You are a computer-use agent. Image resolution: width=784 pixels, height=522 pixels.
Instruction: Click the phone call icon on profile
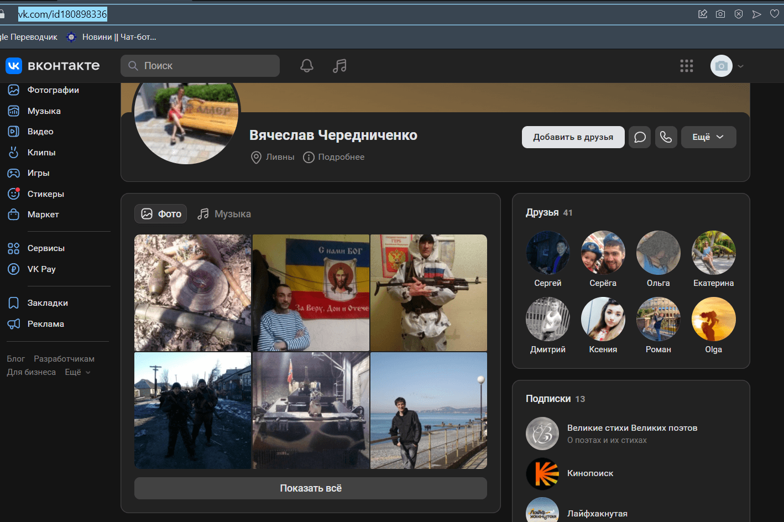tap(666, 137)
